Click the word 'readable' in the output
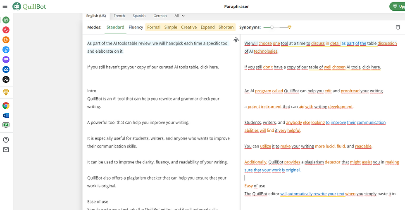Screen dimensions: 405x210 point(363,147)
